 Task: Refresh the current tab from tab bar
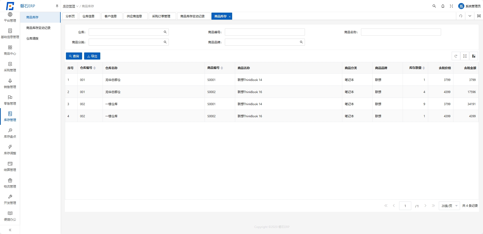click(x=461, y=16)
